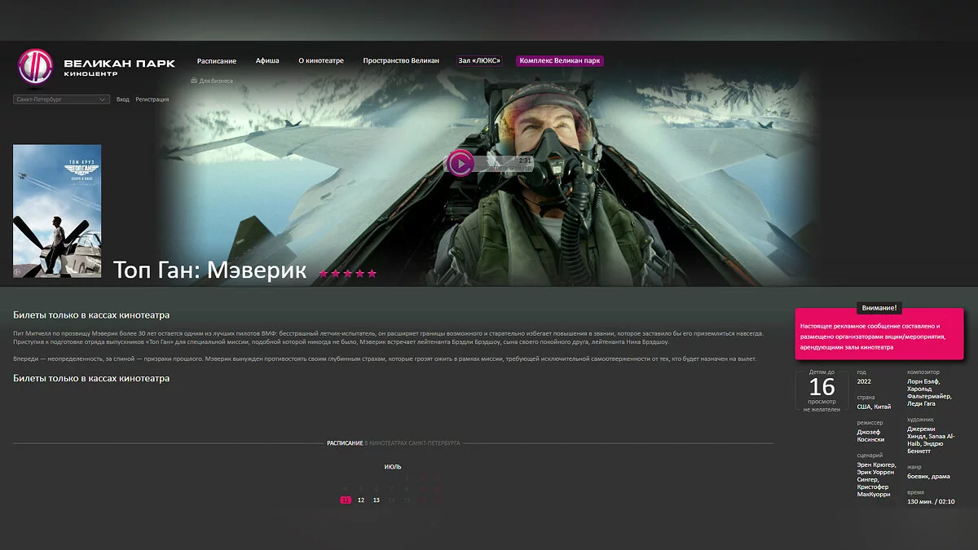978x550 pixels.
Task: Click the Детям до 16 age rating badge
Action: point(822,390)
